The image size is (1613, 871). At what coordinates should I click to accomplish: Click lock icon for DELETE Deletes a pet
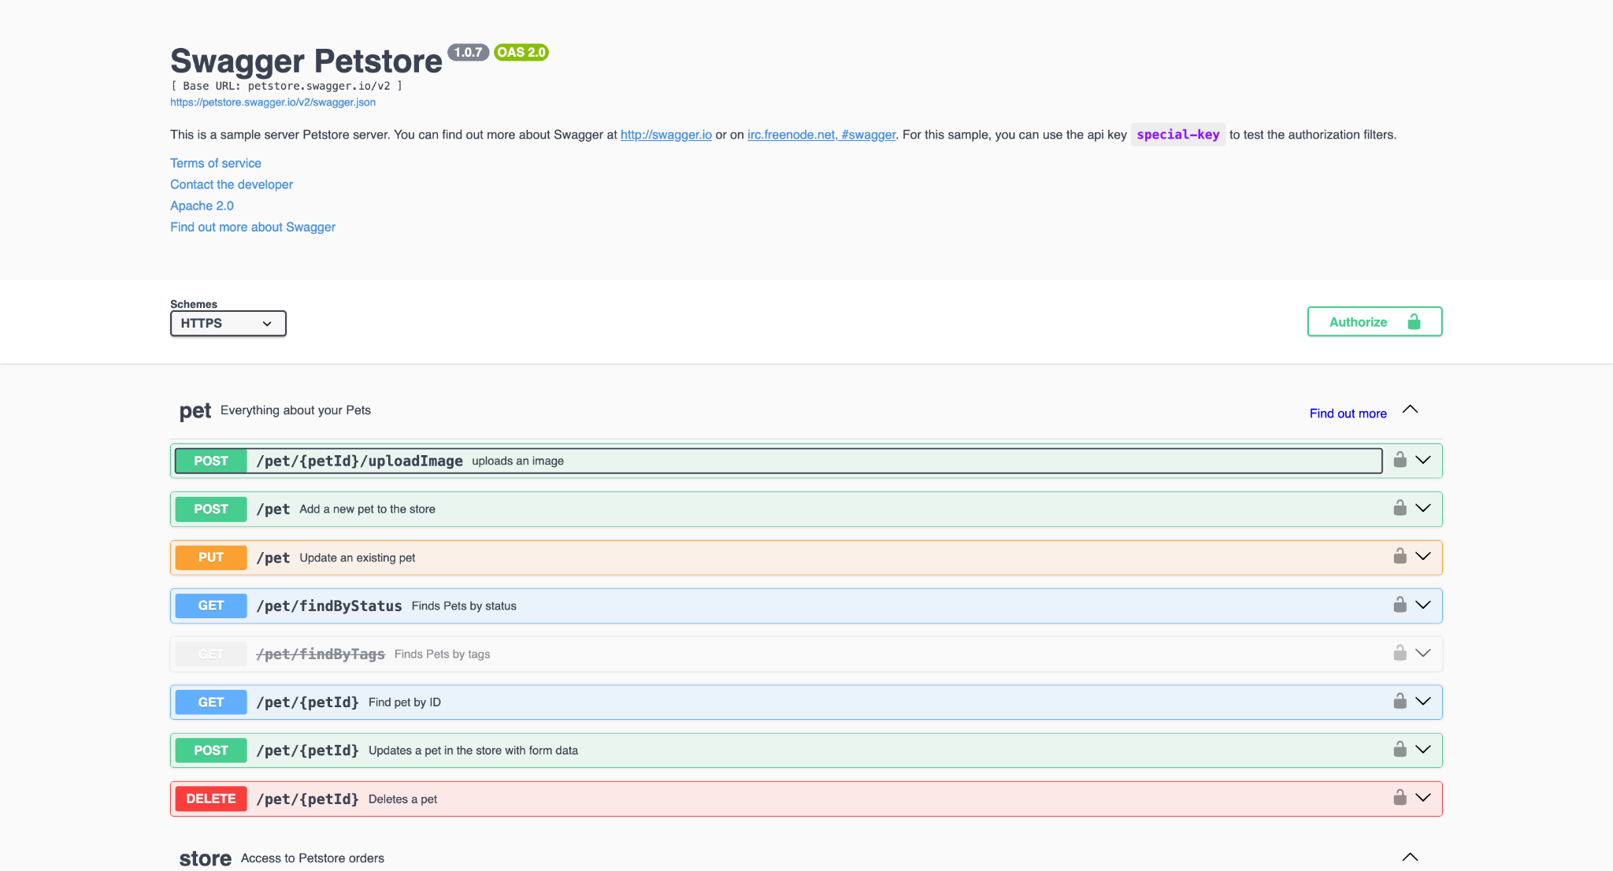tap(1400, 798)
